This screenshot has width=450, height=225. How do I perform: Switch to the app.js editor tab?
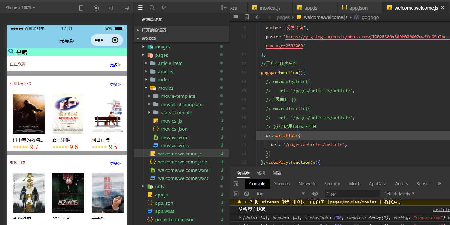click(x=314, y=8)
